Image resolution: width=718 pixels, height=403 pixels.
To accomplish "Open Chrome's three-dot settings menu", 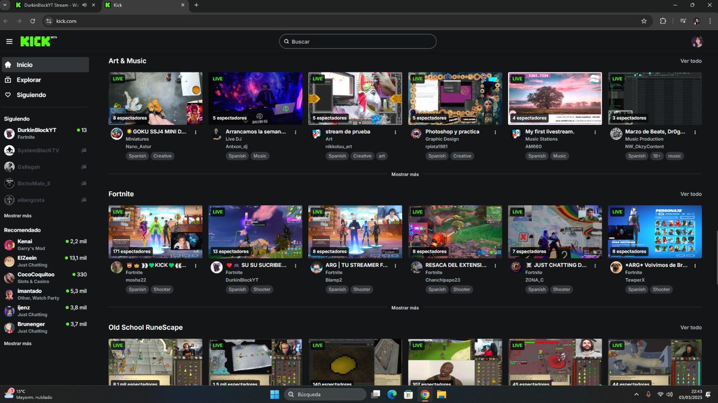I will 709,20.
